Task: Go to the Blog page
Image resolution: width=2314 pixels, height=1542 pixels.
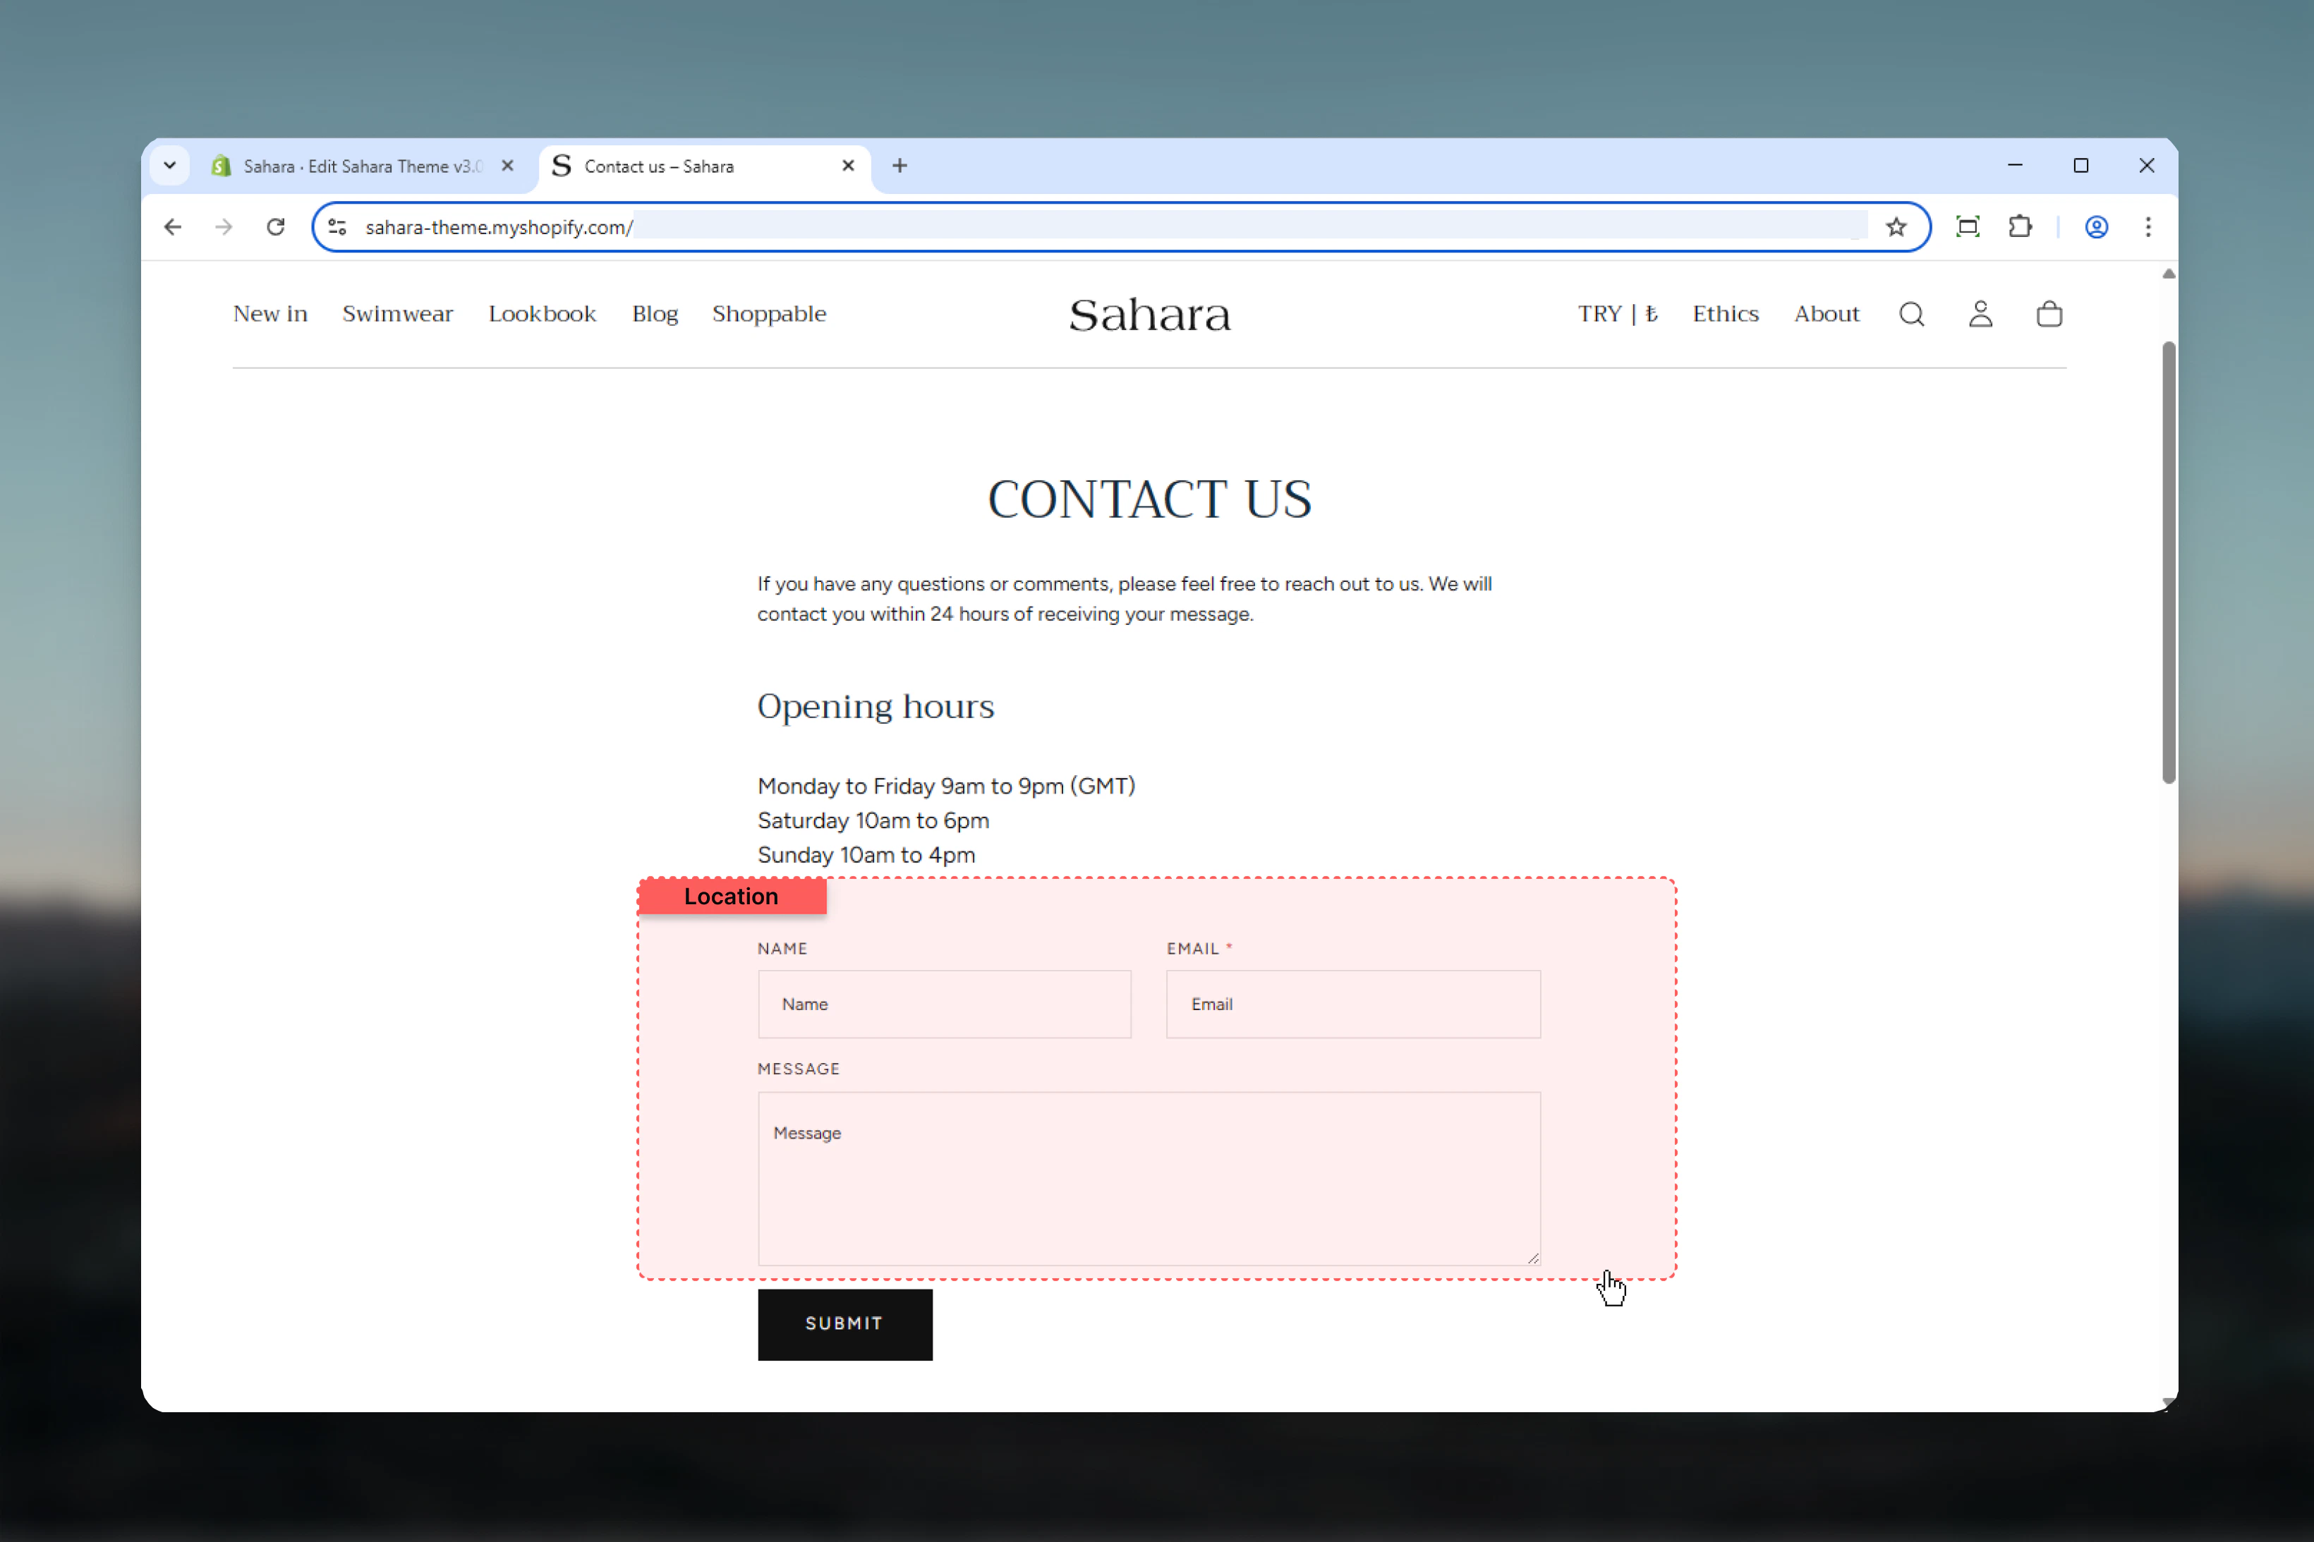Action: click(654, 314)
